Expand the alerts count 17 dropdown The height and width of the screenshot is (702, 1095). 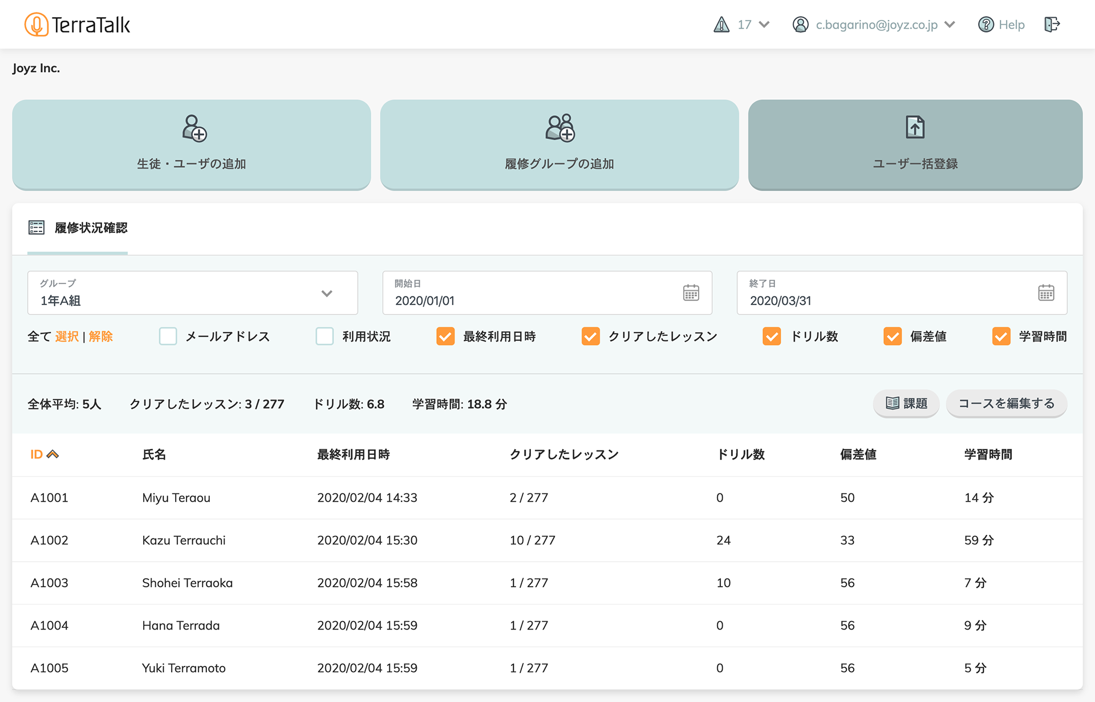click(x=764, y=25)
